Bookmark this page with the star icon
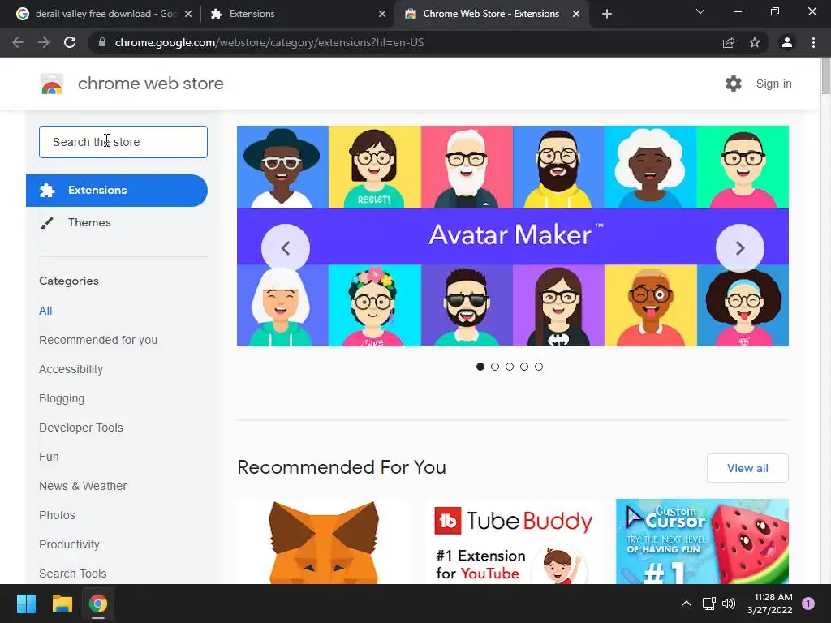 [x=755, y=42]
